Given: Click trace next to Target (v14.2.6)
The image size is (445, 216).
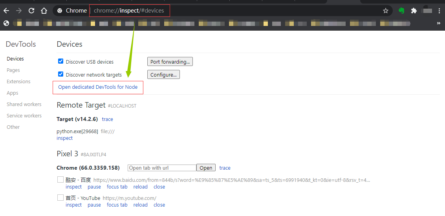Looking at the screenshot, I should [x=108, y=119].
